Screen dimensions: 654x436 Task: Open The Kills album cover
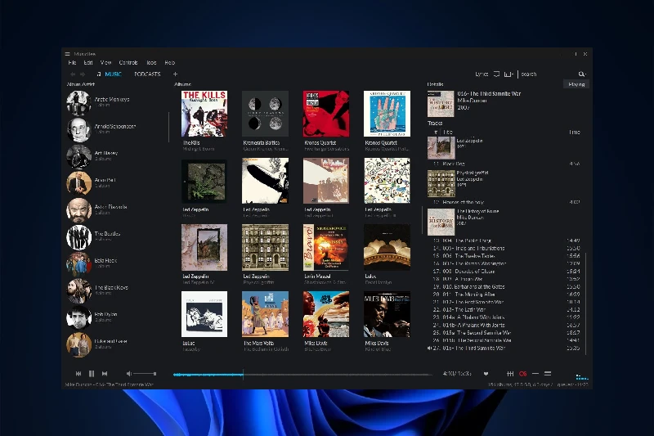pyautogui.click(x=204, y=113)
